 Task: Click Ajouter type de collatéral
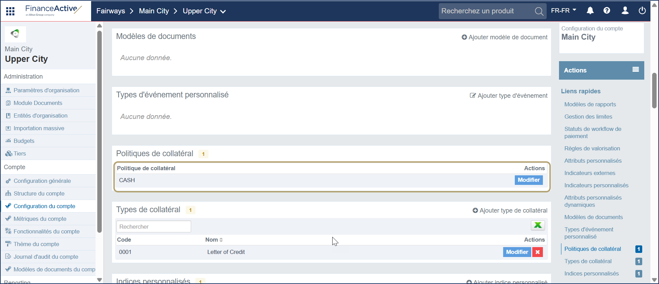[x=510, y=211]
